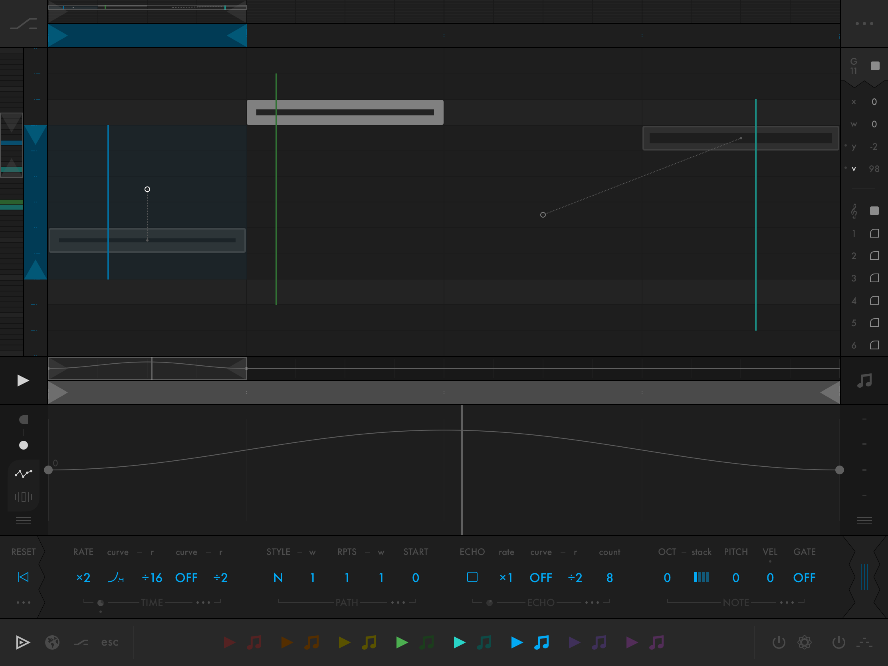Click the OCT stack bars control
This screenshot has width=888, height=666.
(701, 577)
